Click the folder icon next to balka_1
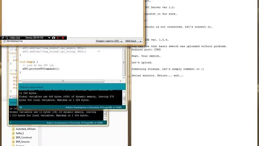 coord(13,133)
